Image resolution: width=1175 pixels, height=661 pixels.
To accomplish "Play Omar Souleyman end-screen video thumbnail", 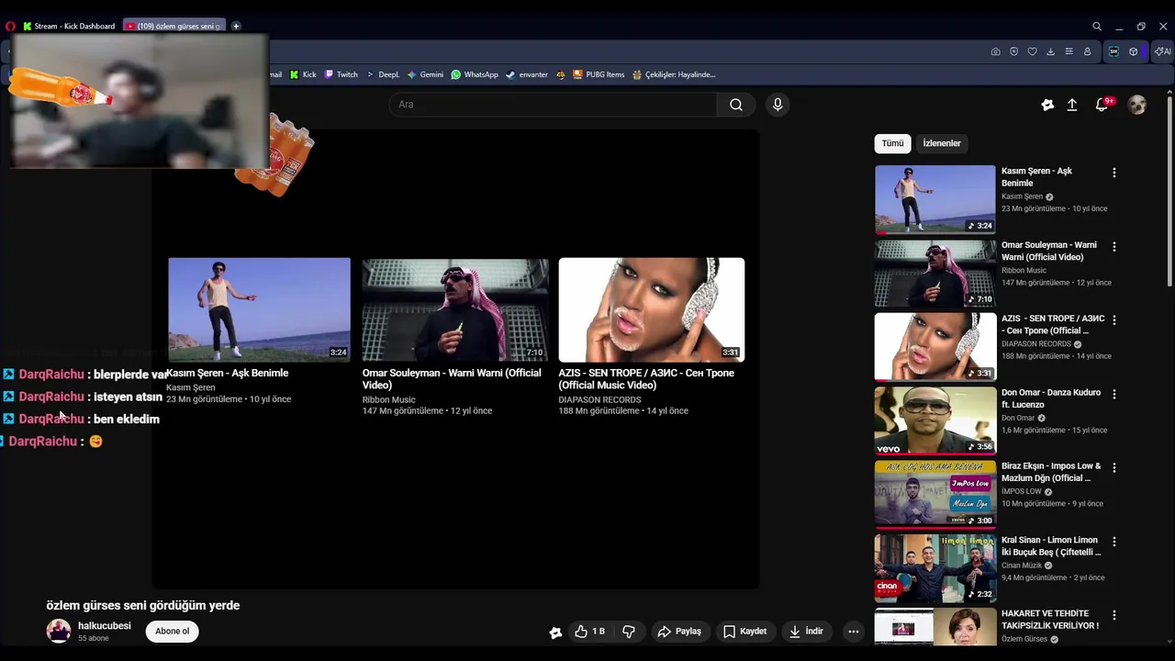I will coord(455,309).
